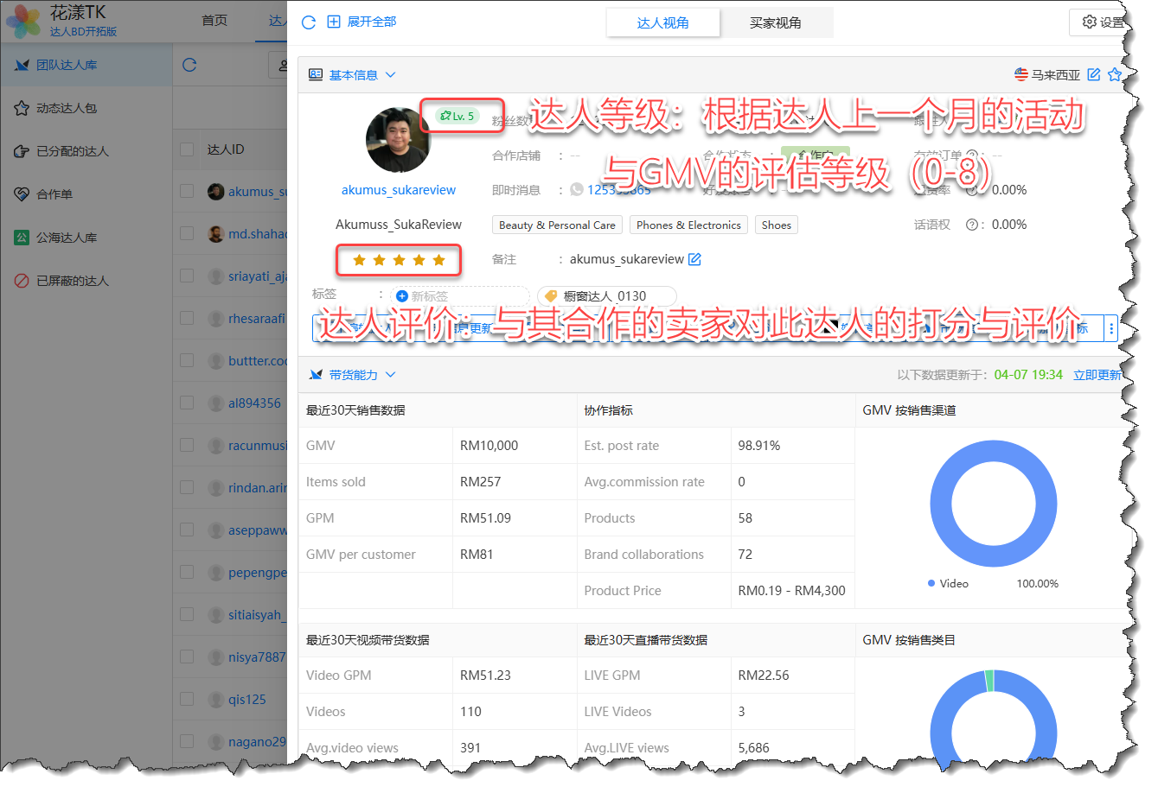
Task: Collapse the 基本信息 section chevron
Action: click(390, 75)
